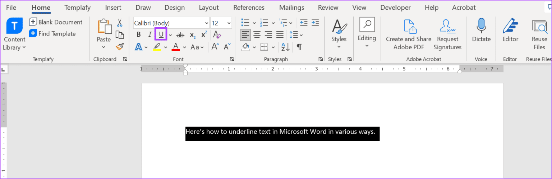Screen dimensions: 552x179
Task: Switch to the Developer tab
Action: 395,8
